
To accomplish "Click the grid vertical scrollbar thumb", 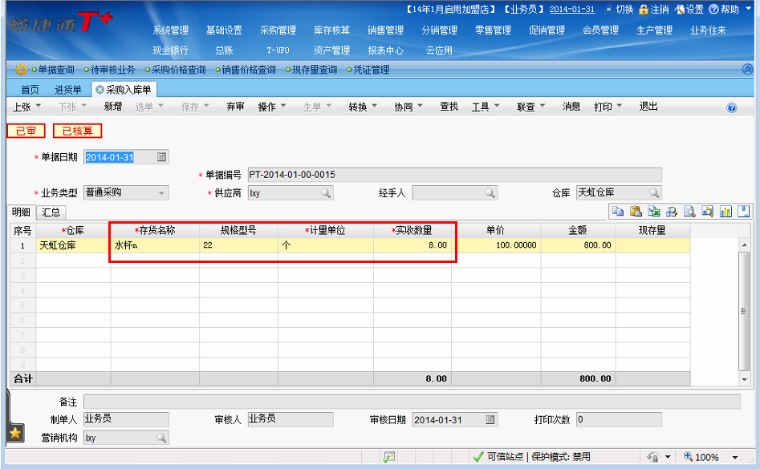I will (x=743, y=311).
